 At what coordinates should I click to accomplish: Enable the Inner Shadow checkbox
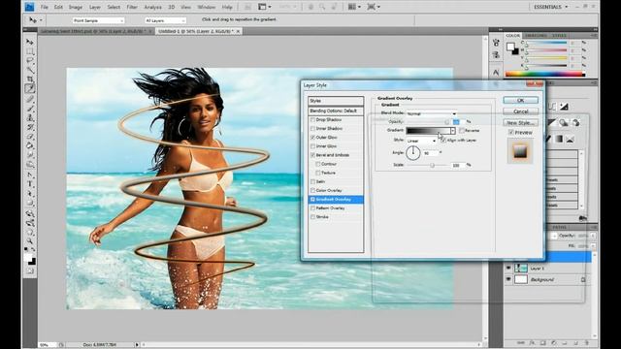[x=312, y=129]
